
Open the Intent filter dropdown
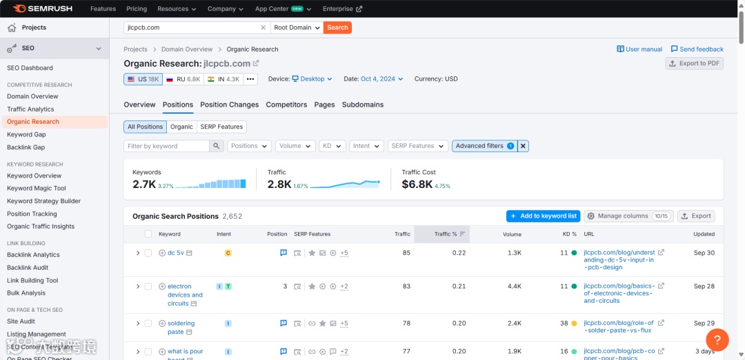[x=366, y=146]
